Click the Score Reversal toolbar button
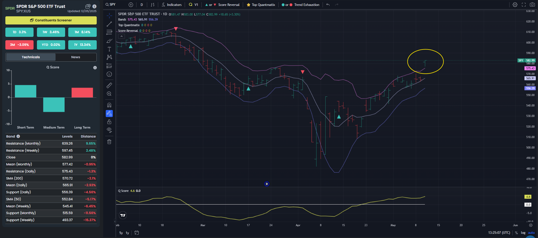538x238 pixels. (222, 5)
